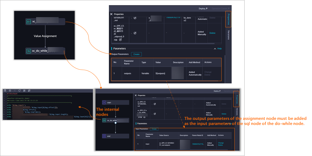Click the last icon in the code editor toolbar
312x156 pixels.
(29, 90)
